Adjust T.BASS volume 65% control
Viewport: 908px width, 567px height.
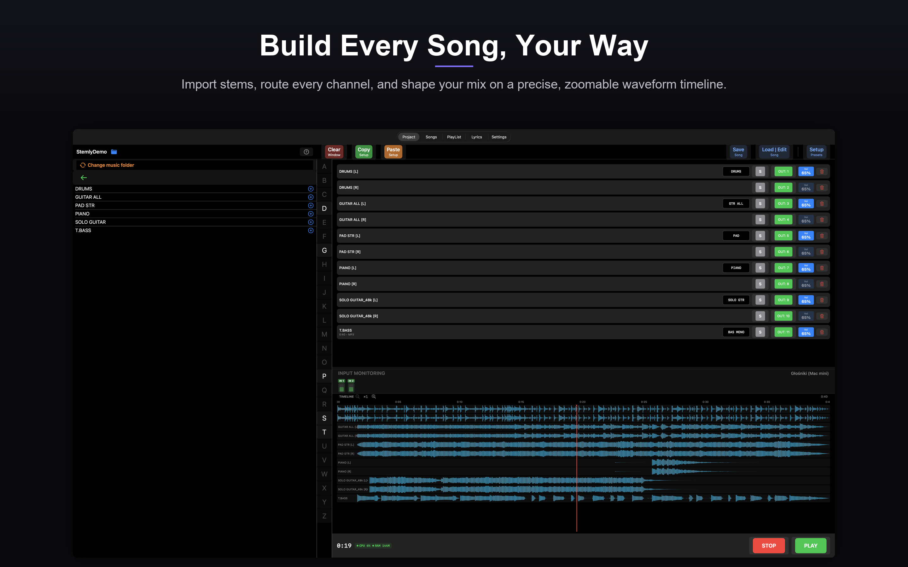click(806, 332)
